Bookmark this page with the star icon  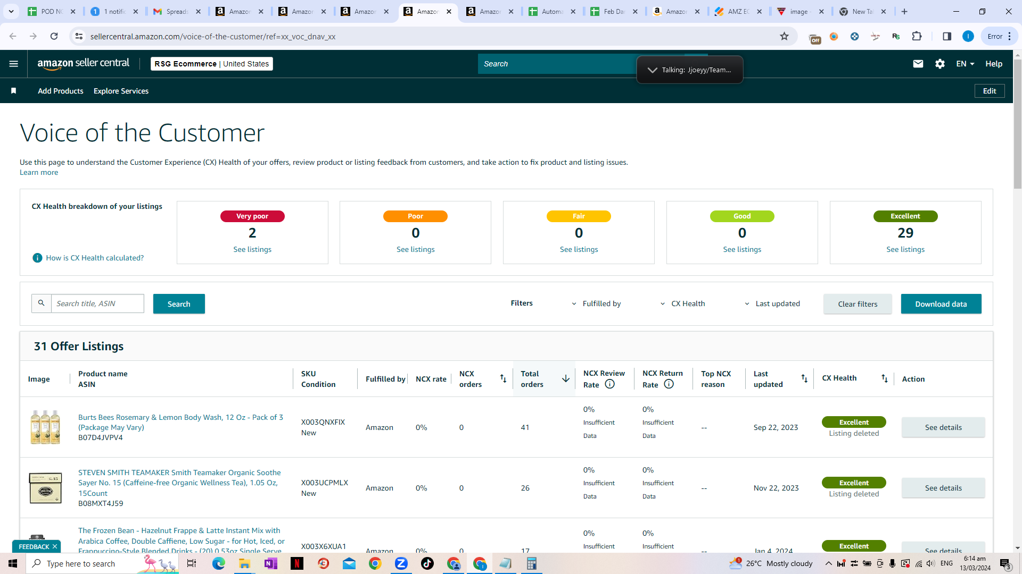784,36
